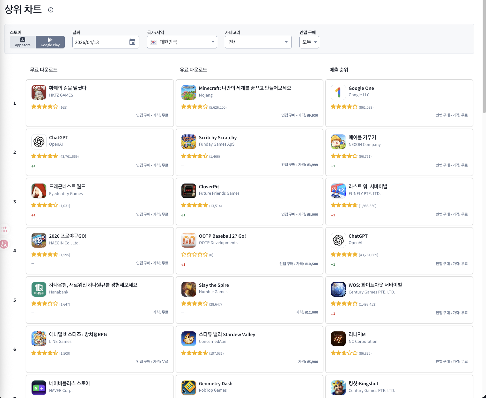This screenshot has width=486, height=398.
Task: Open the 메이플 키우기 app icon
Action: 338,142
